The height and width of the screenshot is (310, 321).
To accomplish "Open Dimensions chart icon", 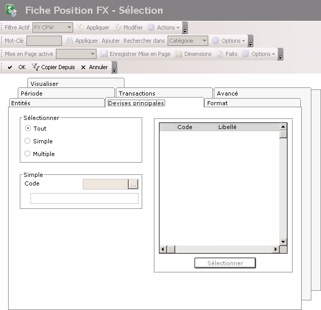I will click(x=179, y=54).
